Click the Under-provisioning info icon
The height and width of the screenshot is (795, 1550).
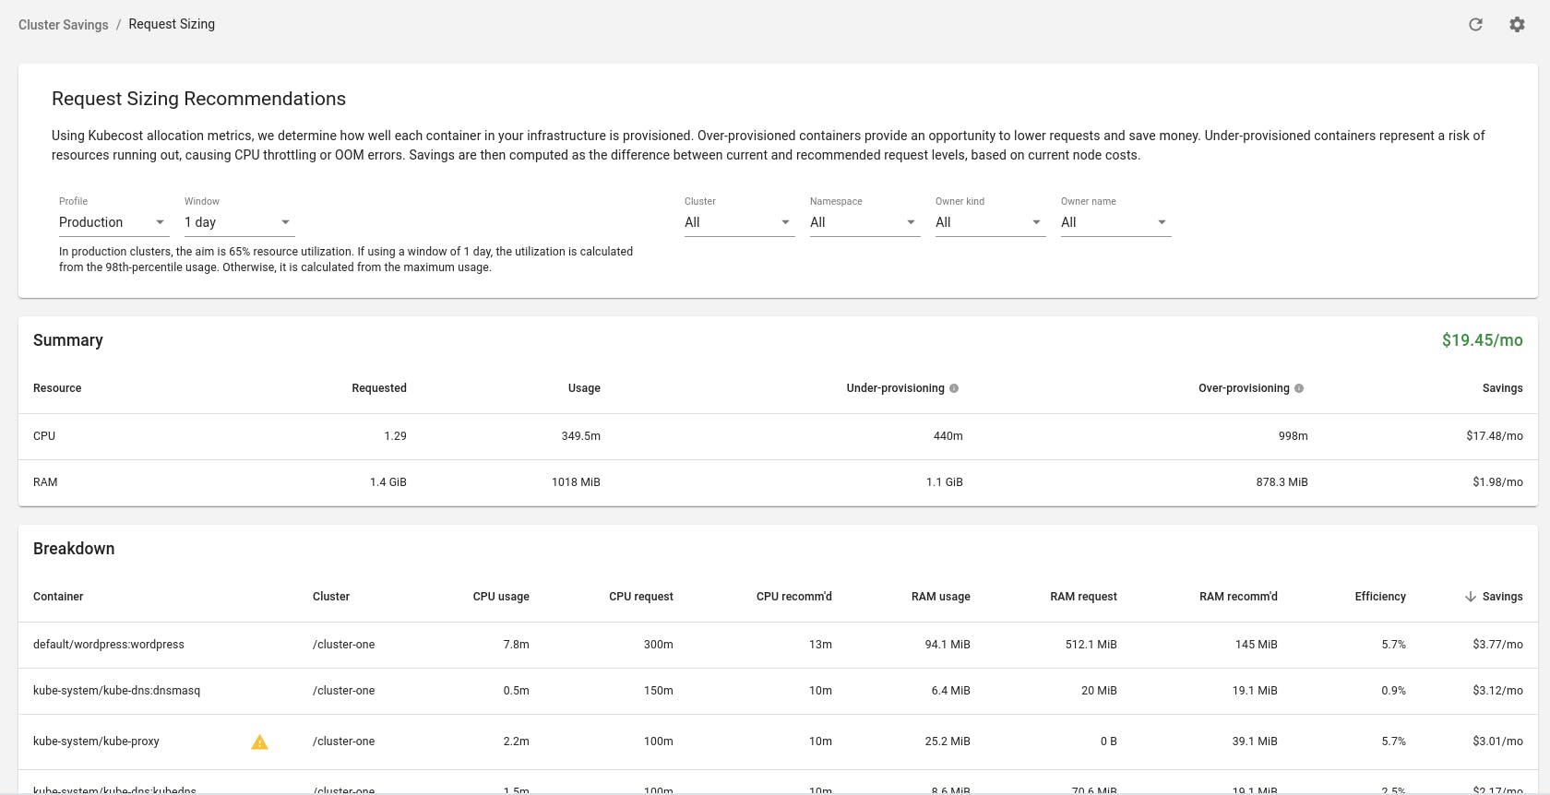(x=954, y=388)
